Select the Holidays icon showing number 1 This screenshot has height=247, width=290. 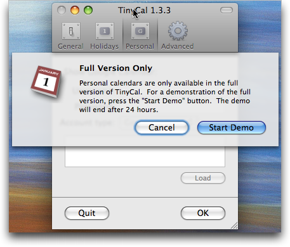105,31
